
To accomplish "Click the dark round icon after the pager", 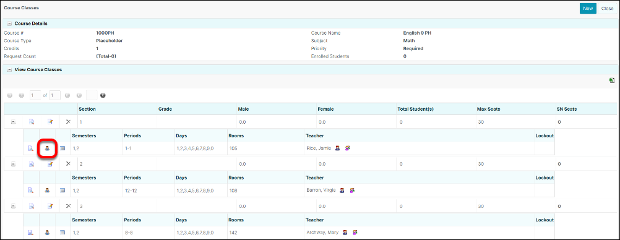I will click(103, 95).
